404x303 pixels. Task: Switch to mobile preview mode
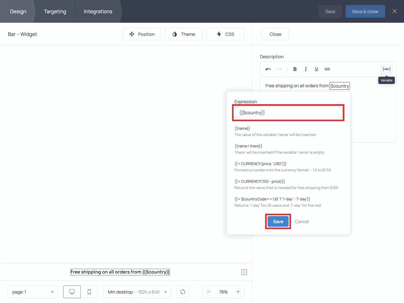point(89,292)
